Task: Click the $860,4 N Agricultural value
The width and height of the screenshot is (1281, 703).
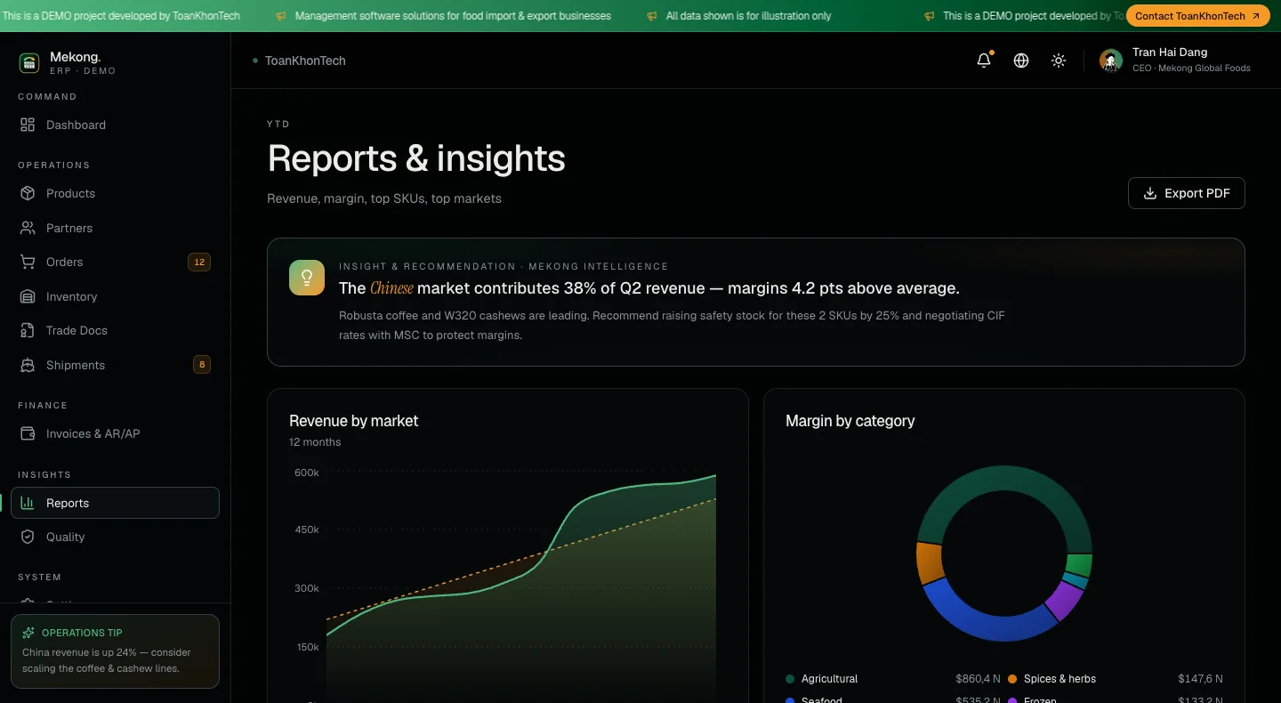Action: [x=978, y=679]
